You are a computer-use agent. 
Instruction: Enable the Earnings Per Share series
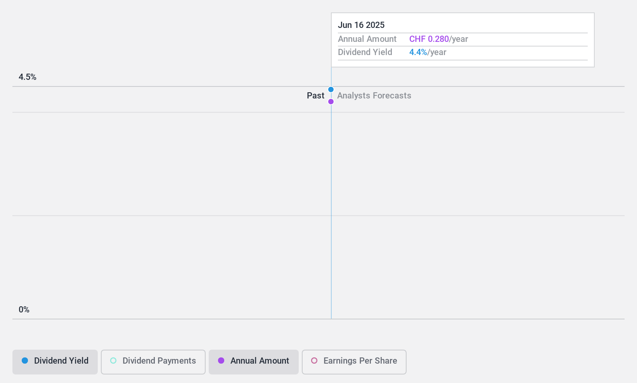tap(354, 362)
